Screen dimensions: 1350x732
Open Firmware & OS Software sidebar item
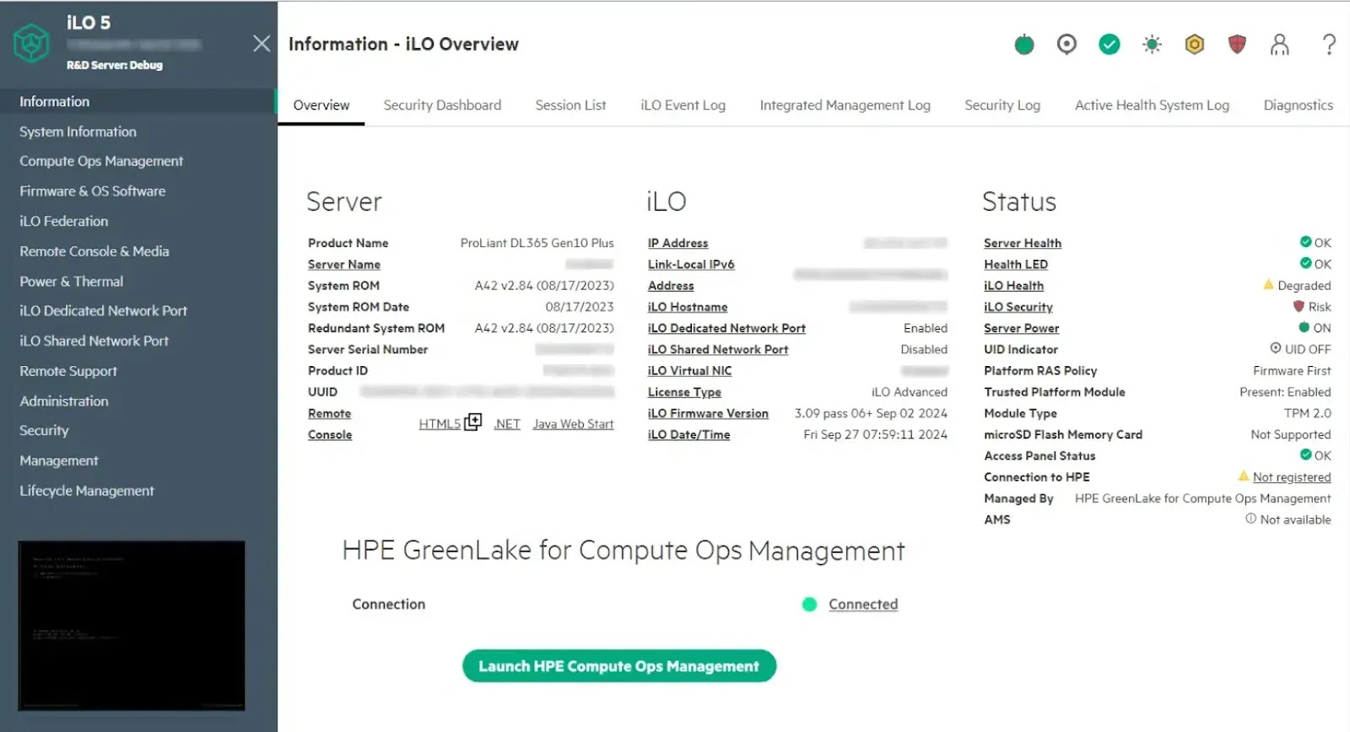pos(93,191)
